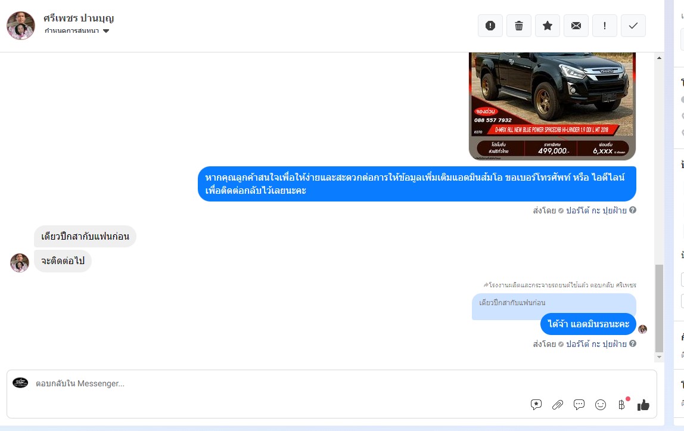Open ศรีเพชร ปานบุญ profile avatar in header
The width and height of the screenshot is (684, 431).
(20, 26)
